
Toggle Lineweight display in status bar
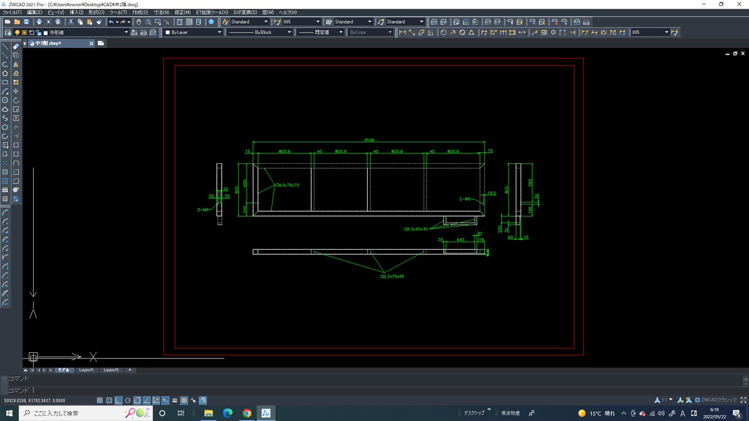tap(175, 401)
